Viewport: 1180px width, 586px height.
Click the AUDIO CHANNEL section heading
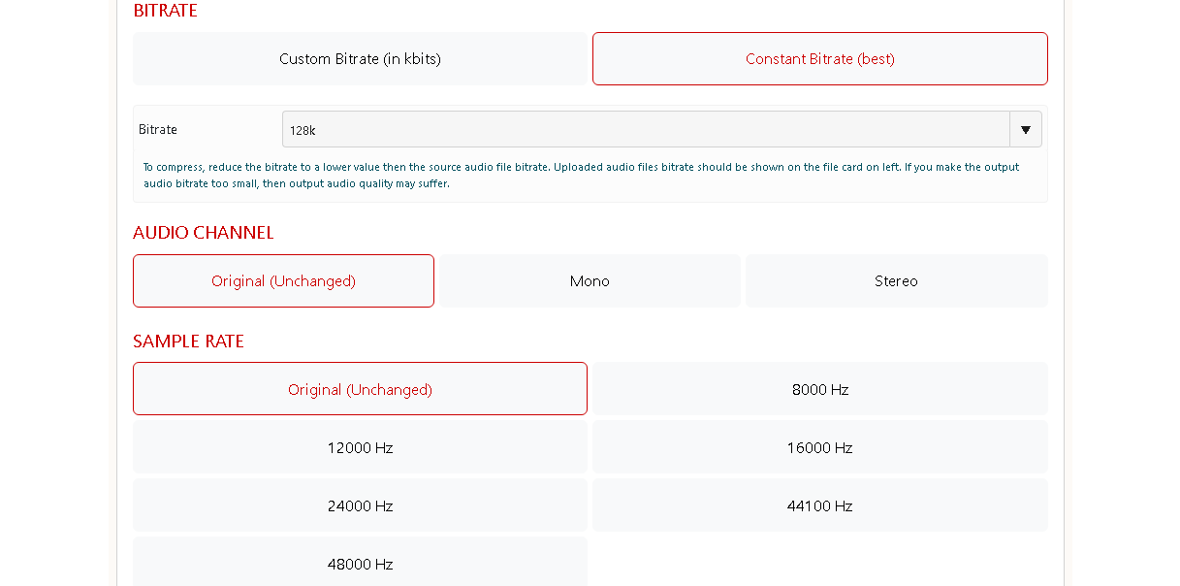[x=204, y=233]
